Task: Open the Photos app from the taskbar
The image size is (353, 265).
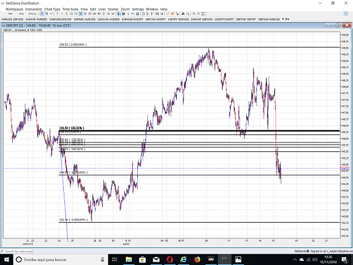Action: click(x=238, y=259)
